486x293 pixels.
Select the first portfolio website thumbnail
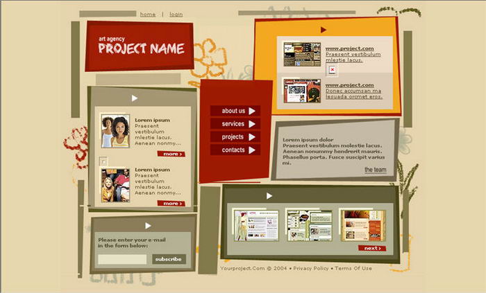click(x=255, y=225)
